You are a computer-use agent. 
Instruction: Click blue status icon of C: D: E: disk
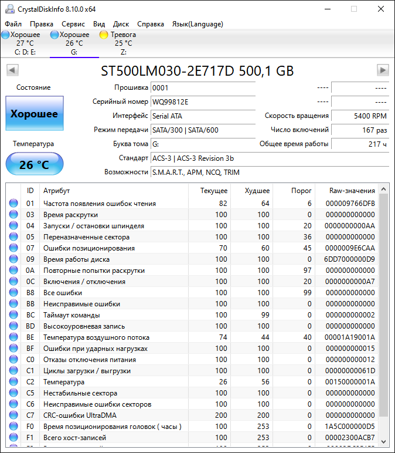pos(5,35)
